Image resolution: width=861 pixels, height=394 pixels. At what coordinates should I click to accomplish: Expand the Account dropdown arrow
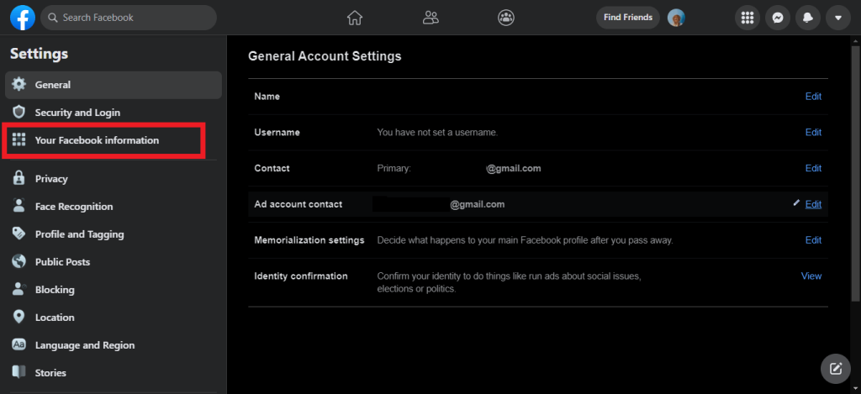click(838, 18)
